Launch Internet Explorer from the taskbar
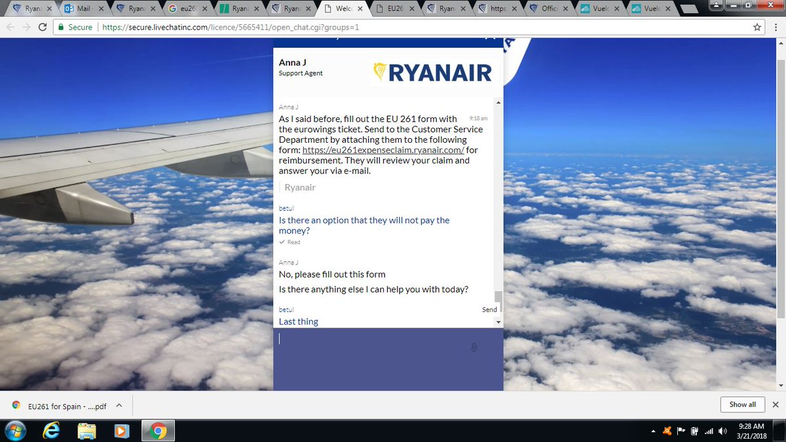The height and width of the screenshot is (442, 786). coord(51,431)
